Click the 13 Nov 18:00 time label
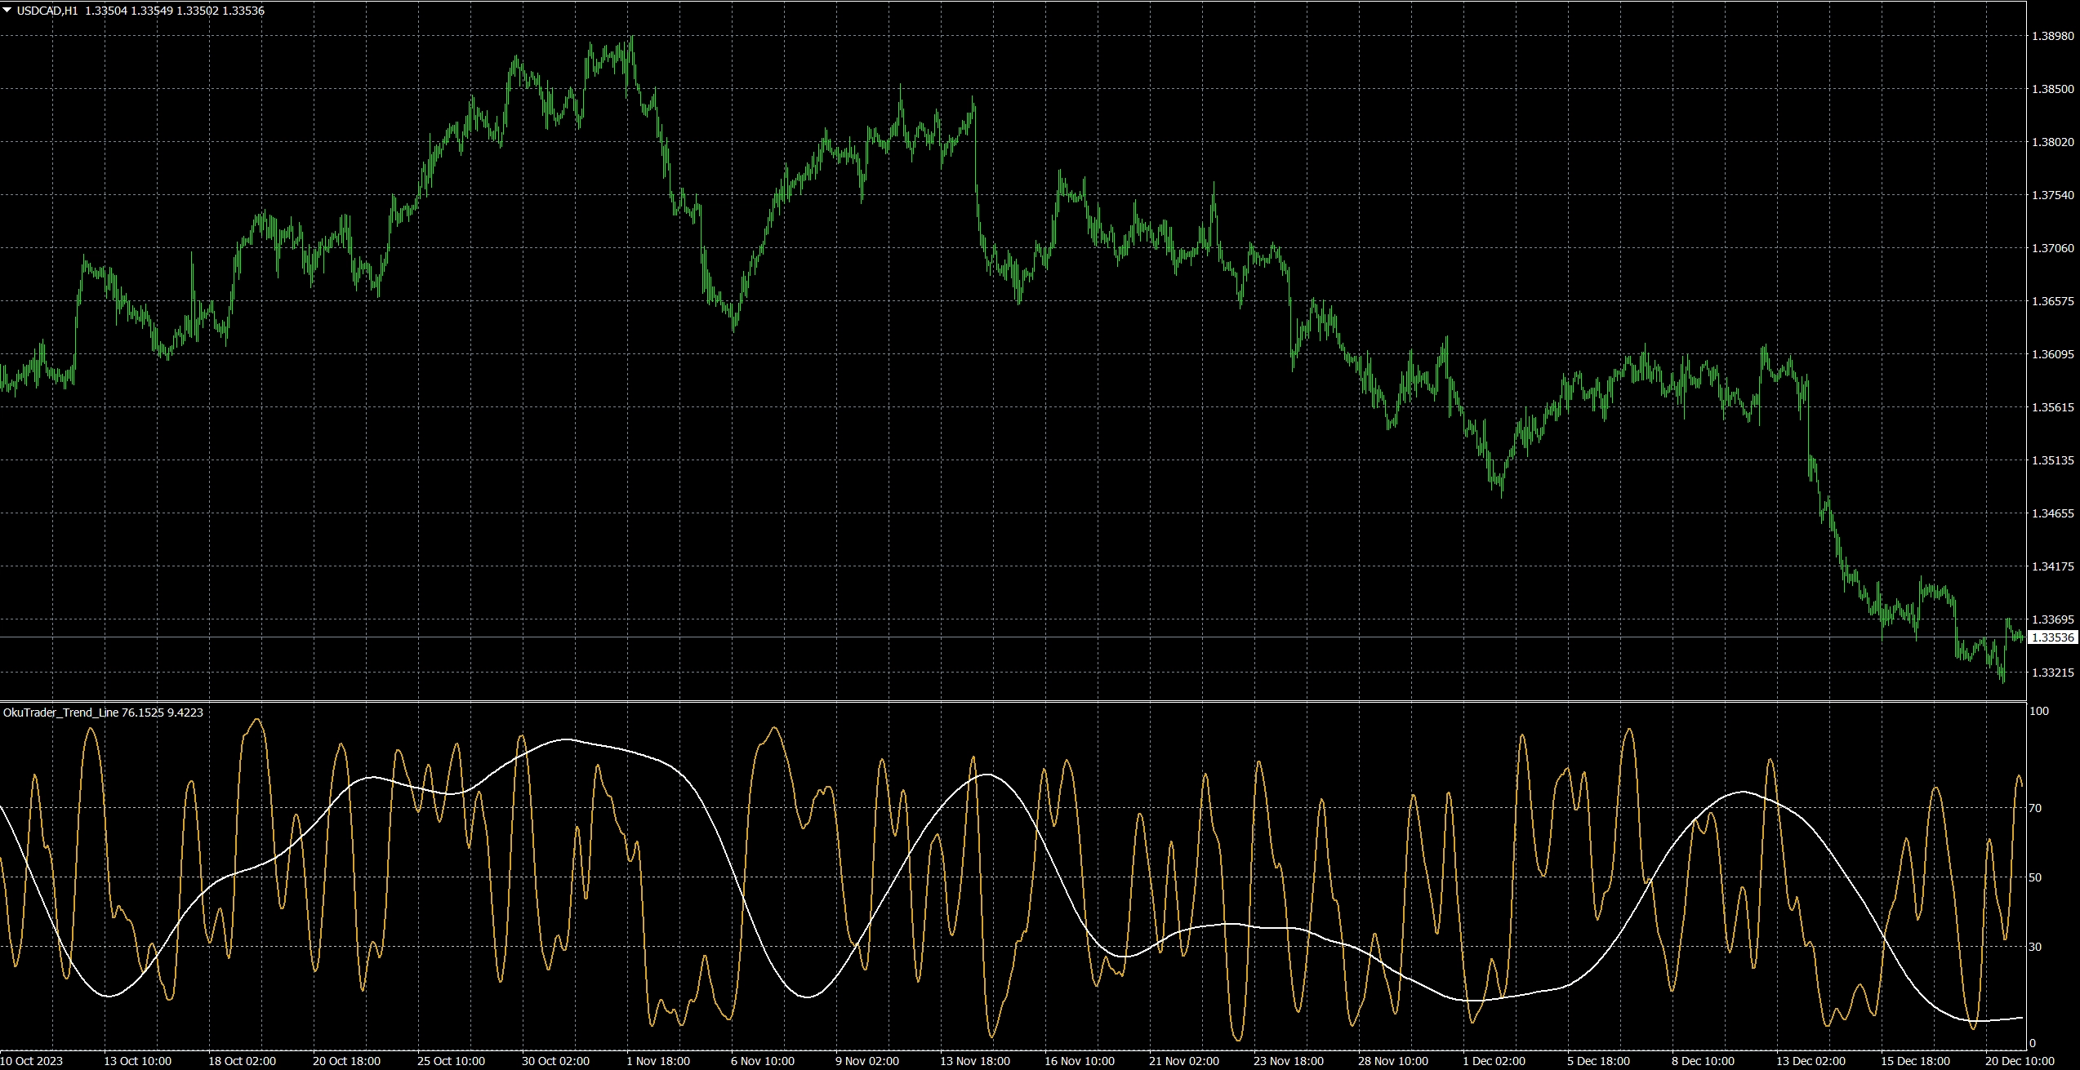The image size is (2080, 1070). point(973,1061)
